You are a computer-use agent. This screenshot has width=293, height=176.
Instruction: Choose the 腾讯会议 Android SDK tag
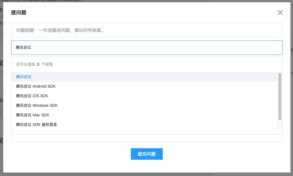click(144, 86)
